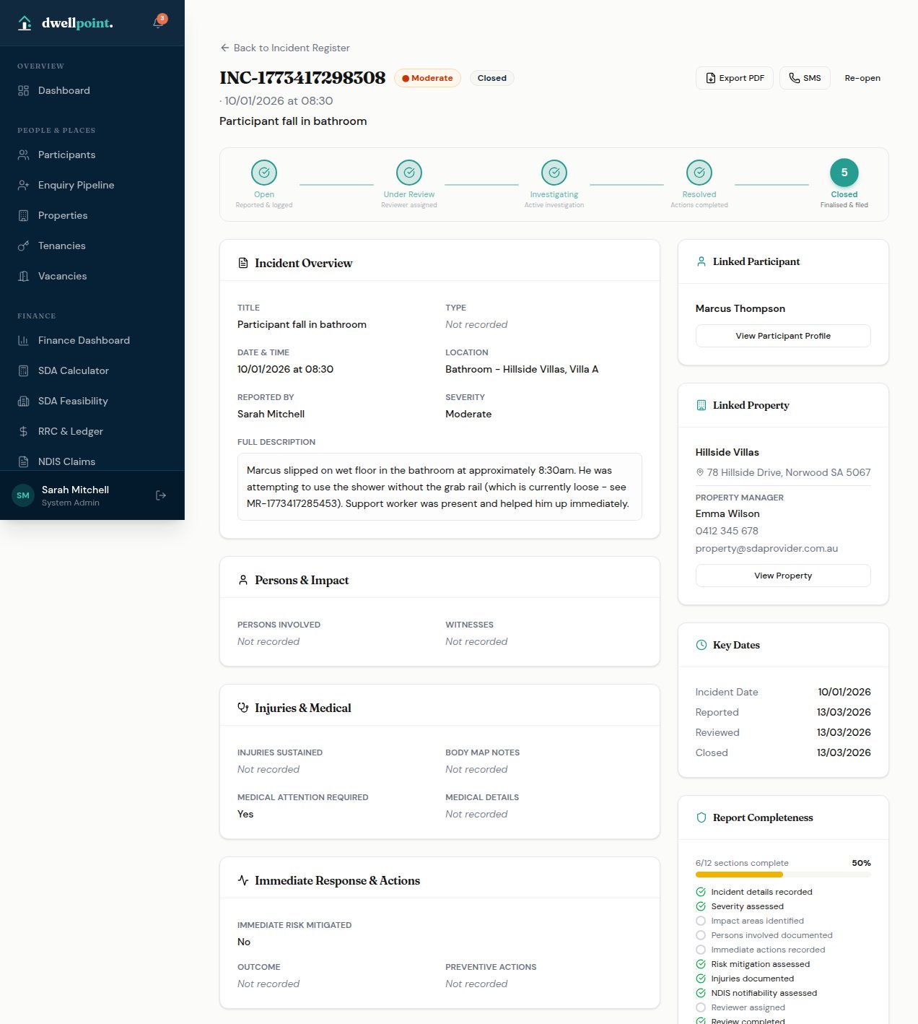Viewport: 918px width, 1024px height.
Task: Click the Dashboard grid icon
Action: point(23,90)
